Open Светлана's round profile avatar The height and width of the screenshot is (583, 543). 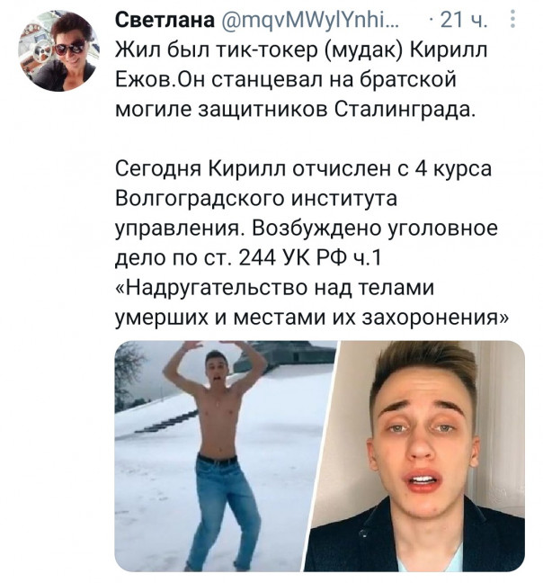click(58, 51)
